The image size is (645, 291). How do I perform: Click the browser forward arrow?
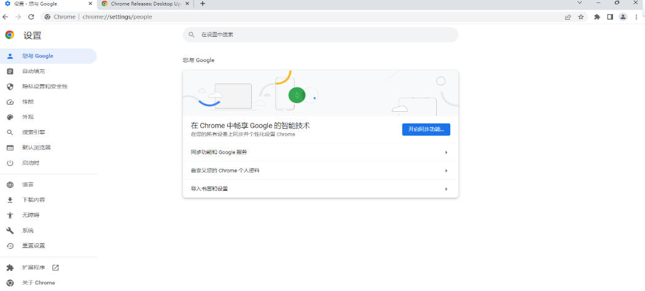(18, 17)
